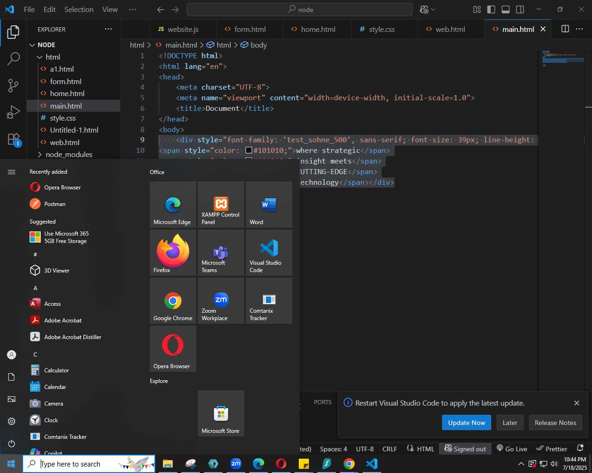This screenshot has height=473, width=592.
Task: Dismiss the restart update notification
Action: 577,403
